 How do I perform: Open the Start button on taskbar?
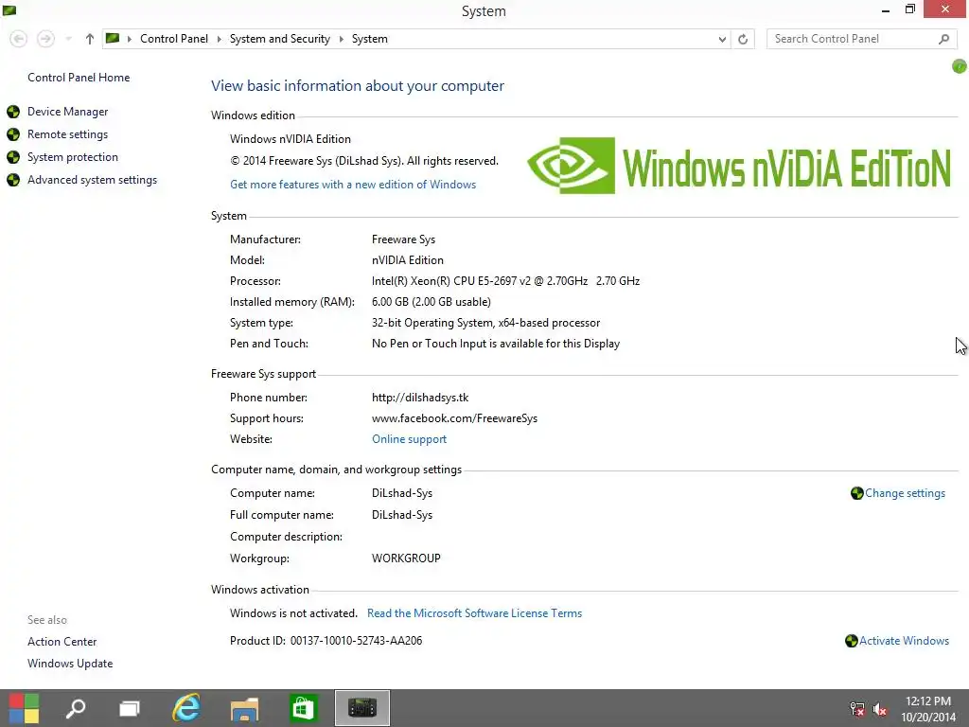(x=24, y=708)
